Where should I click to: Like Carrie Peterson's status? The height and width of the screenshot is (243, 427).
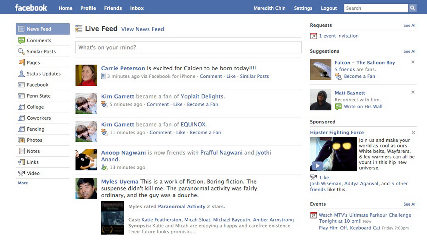click(231, 76)
